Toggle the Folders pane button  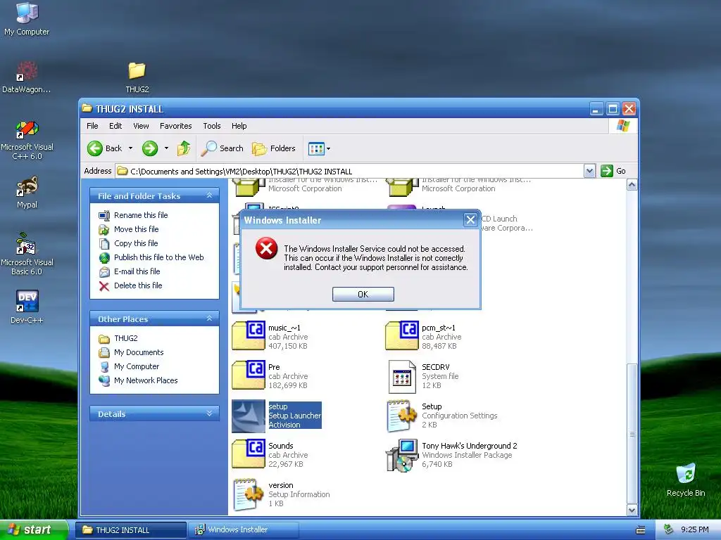click(274, 148)
